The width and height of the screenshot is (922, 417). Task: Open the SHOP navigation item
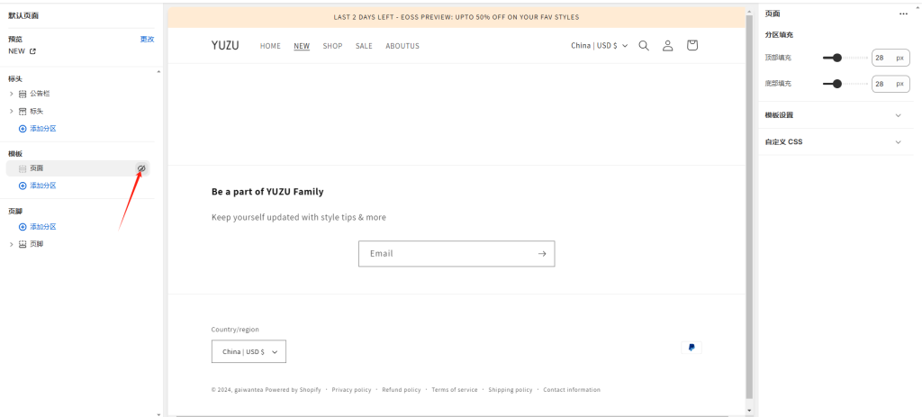click(x=332, y=46)
